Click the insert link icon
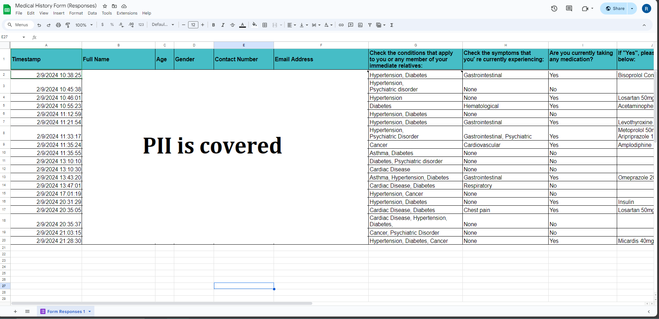 tap(341, 25)
